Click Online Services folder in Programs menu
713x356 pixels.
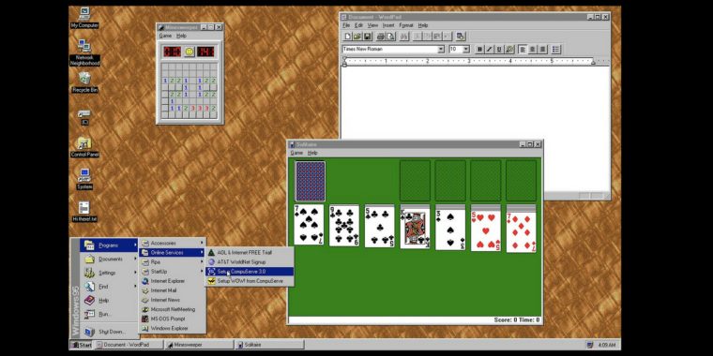click(172, 252)
